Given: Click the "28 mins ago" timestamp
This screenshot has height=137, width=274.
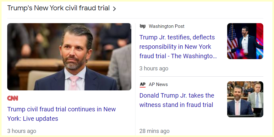Looking at the screenshot, I should pos(154,131).
